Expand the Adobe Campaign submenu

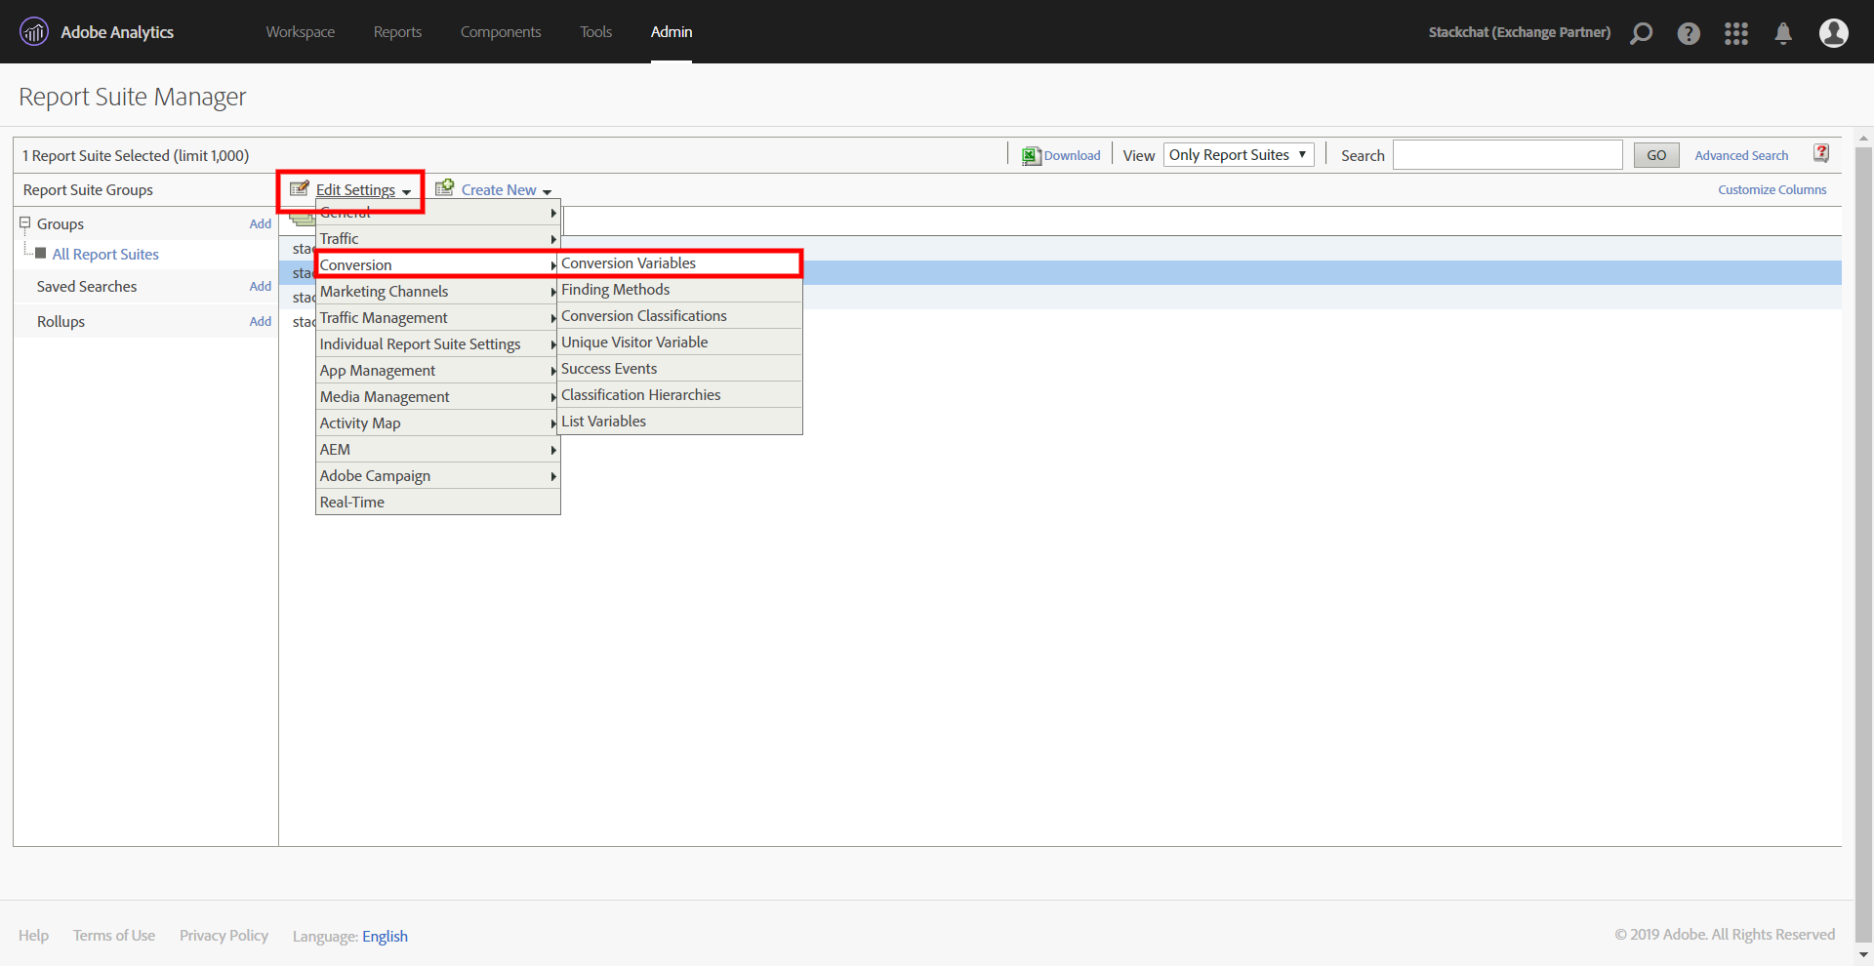click(x=438, y=476)
